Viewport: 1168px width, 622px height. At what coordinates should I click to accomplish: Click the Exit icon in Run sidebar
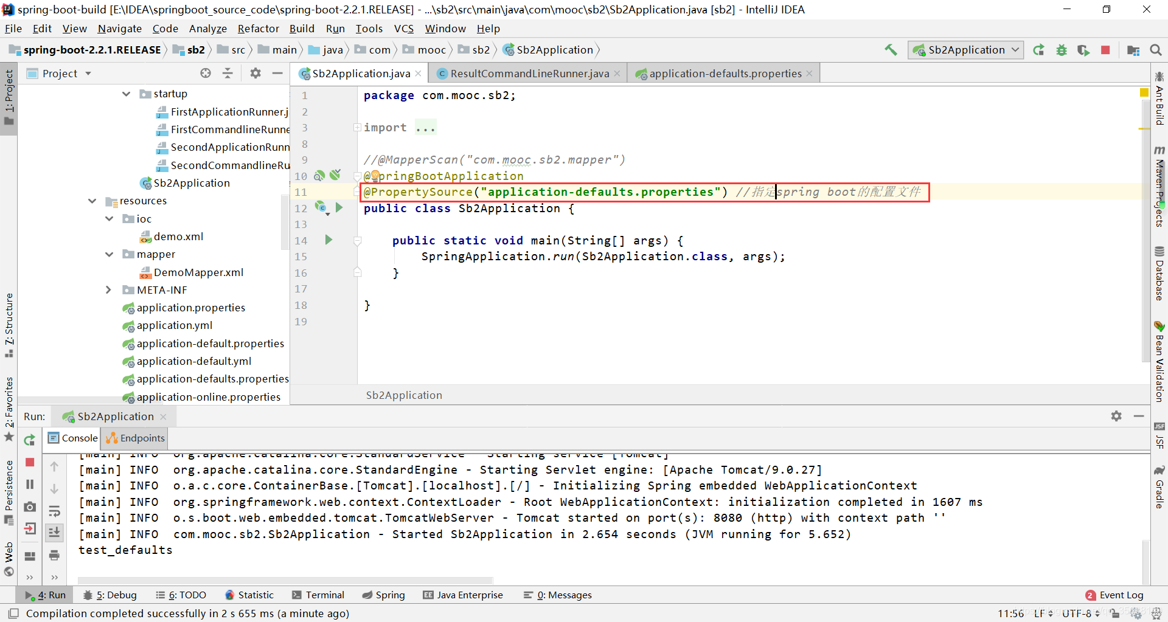(x=29, y=528)
